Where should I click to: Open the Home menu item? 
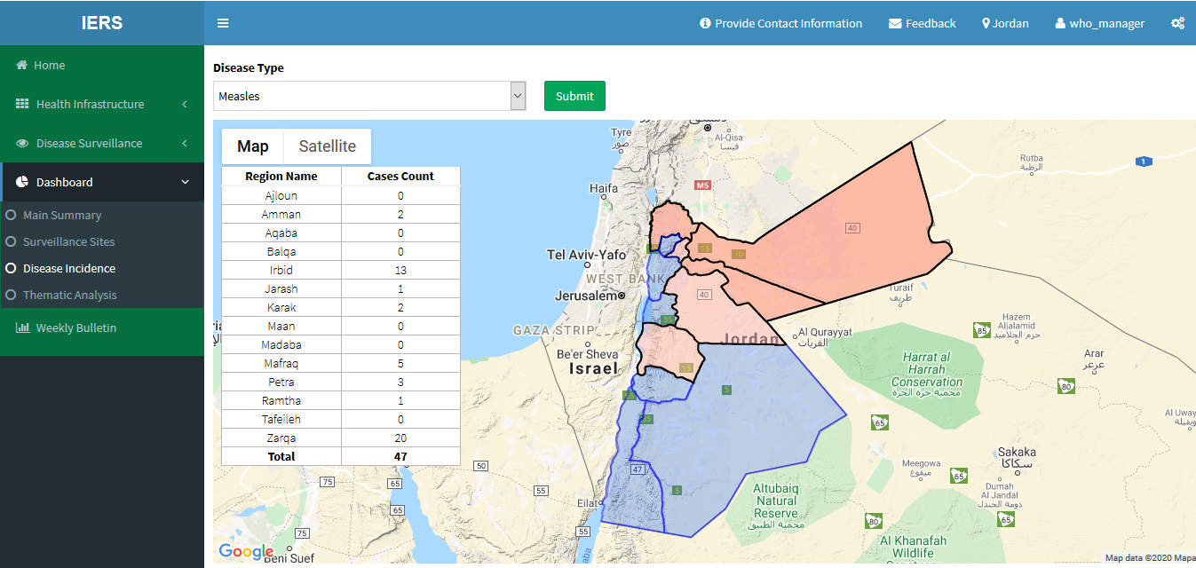click(x=102, y=65)
